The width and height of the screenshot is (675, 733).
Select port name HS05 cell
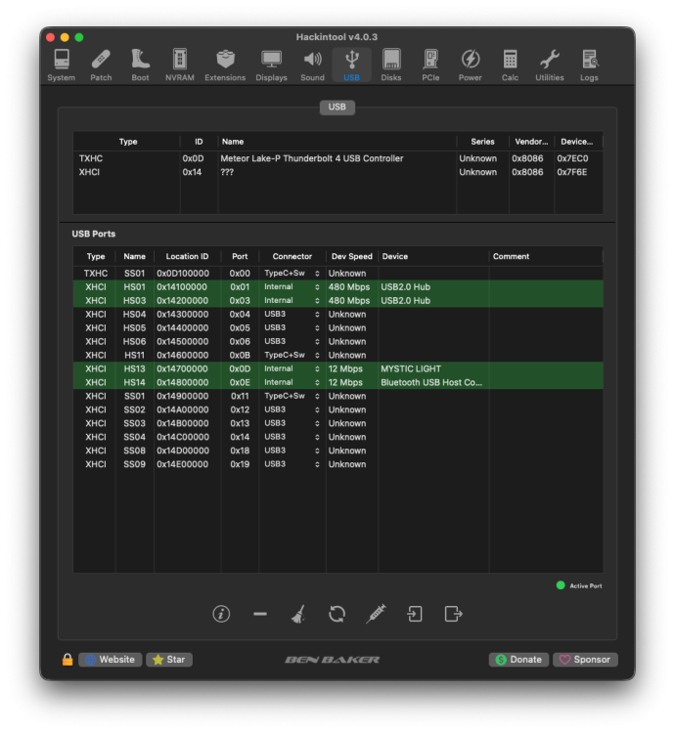134,327
